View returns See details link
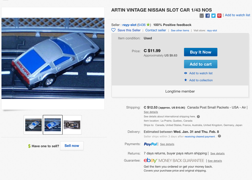The width and height of the screenshot is (252, 180). (217, 153)
